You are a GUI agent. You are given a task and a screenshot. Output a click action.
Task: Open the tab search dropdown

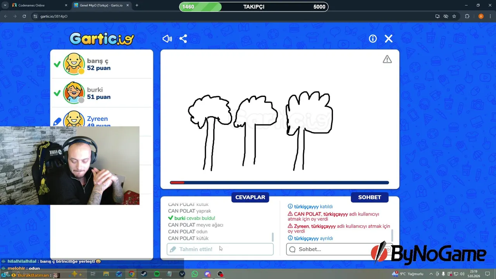(5, 5)
